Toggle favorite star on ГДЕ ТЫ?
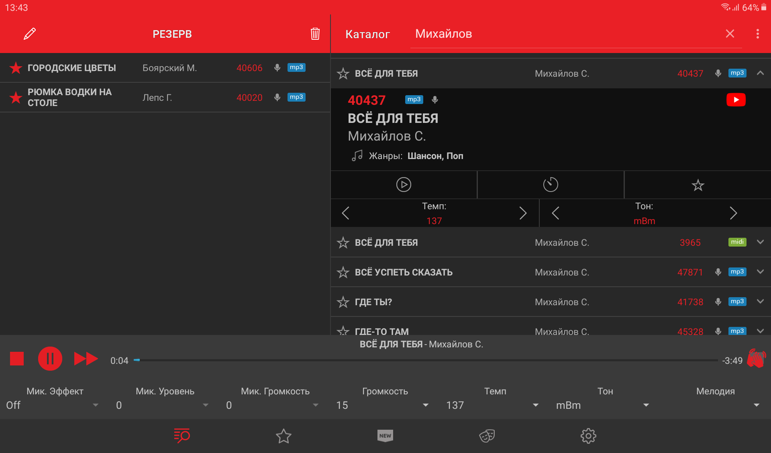771x453 pixels. coord(343,302)
